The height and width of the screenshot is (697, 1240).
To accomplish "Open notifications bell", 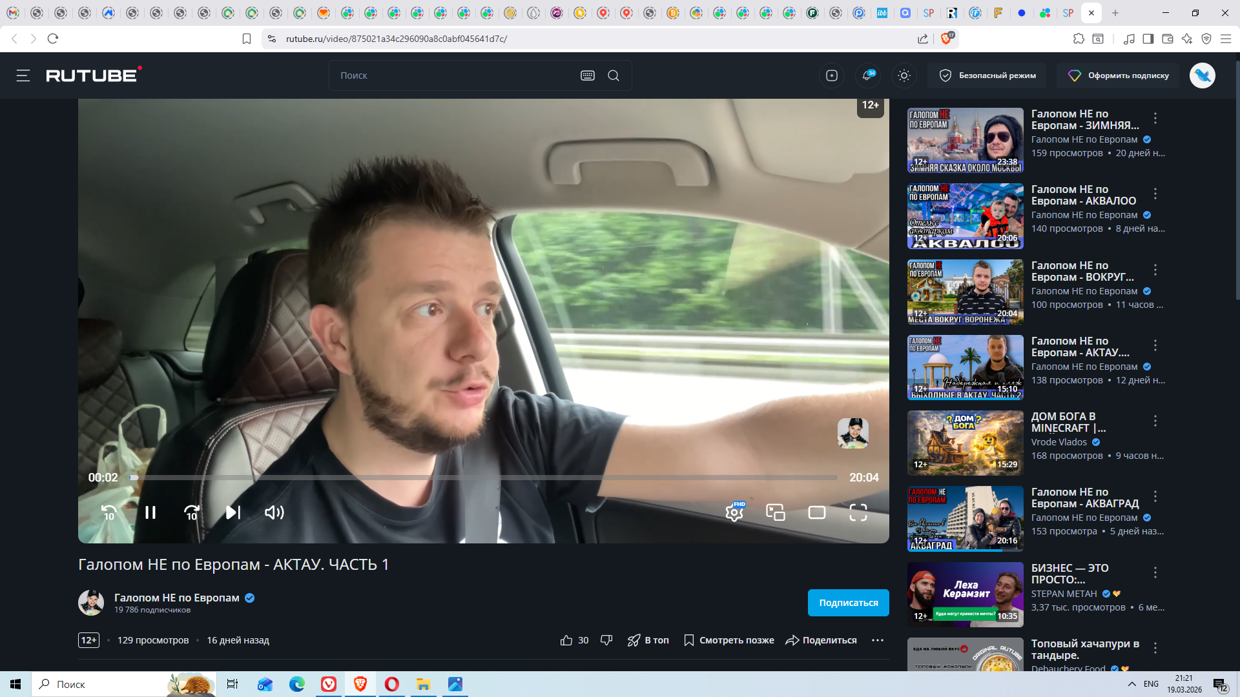I will pyautogui.click(x=867, y=76).
